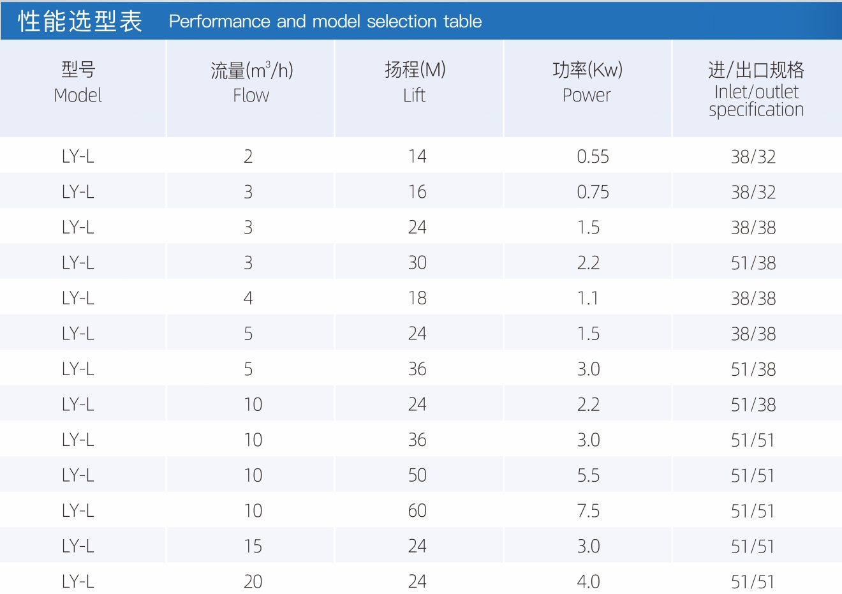Click the Model column header
842x594 pixels.
pyautogui.click(x=78, y=82)
